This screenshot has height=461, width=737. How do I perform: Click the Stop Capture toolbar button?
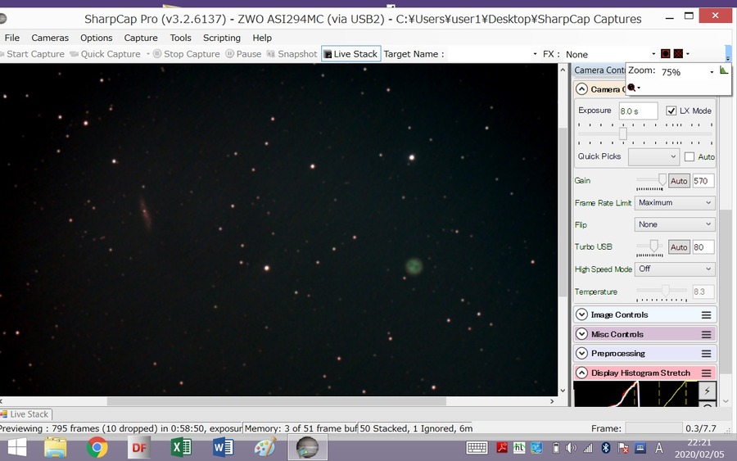coord(187,54)
